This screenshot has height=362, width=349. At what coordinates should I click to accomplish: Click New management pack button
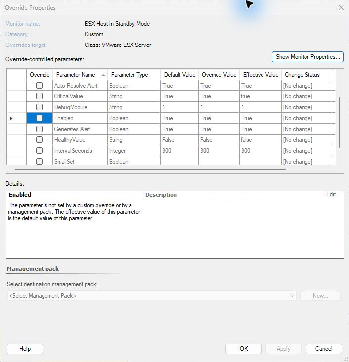pyautogui.click(x=320, y=296)
